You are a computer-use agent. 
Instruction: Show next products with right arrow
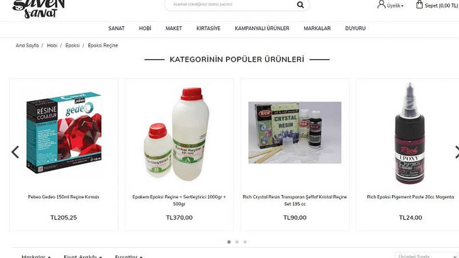tap(456, 152)
